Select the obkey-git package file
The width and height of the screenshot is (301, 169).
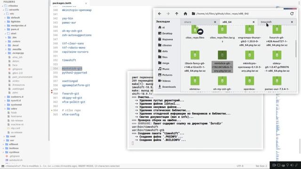click(x=277, y=61)
